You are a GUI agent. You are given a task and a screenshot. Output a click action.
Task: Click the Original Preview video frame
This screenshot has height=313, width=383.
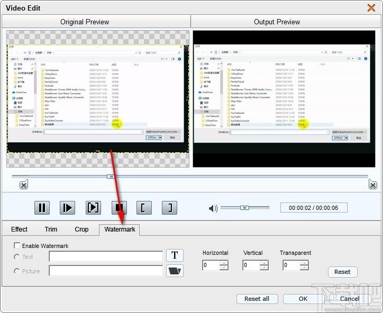98,99
